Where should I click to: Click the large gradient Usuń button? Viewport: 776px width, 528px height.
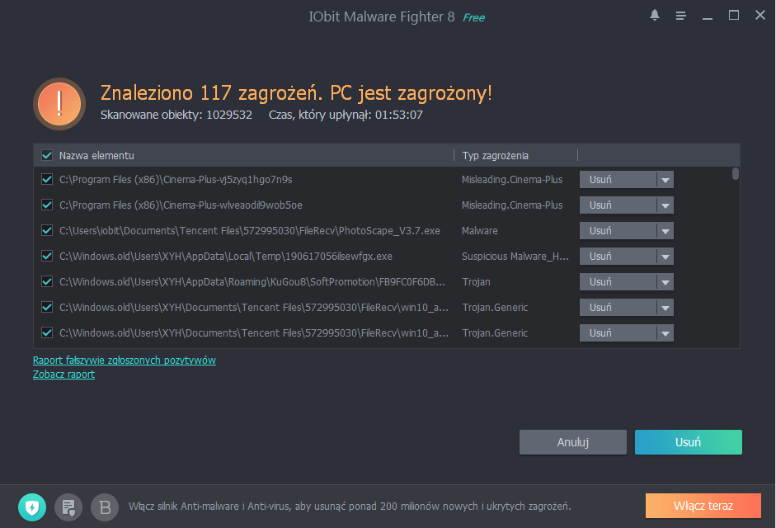pos(689,442)
